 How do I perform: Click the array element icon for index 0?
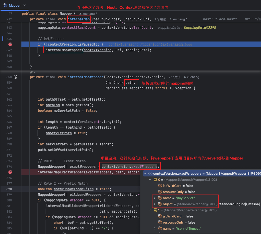point(155,180)
